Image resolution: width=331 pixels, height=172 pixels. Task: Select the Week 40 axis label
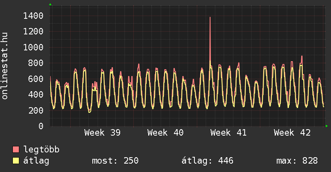point(165,133)
